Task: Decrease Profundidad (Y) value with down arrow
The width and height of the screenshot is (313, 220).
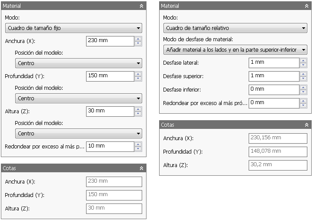Action: [x=138, y=79]
